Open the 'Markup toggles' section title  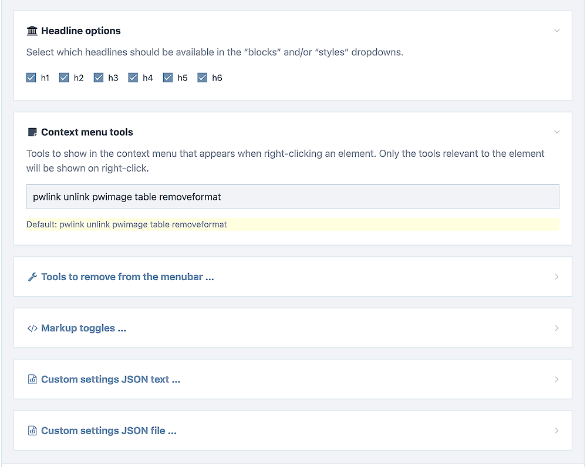point(83,328)
